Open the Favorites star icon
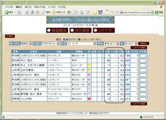This screenshot has width=166, height=120. coord(54,12)
